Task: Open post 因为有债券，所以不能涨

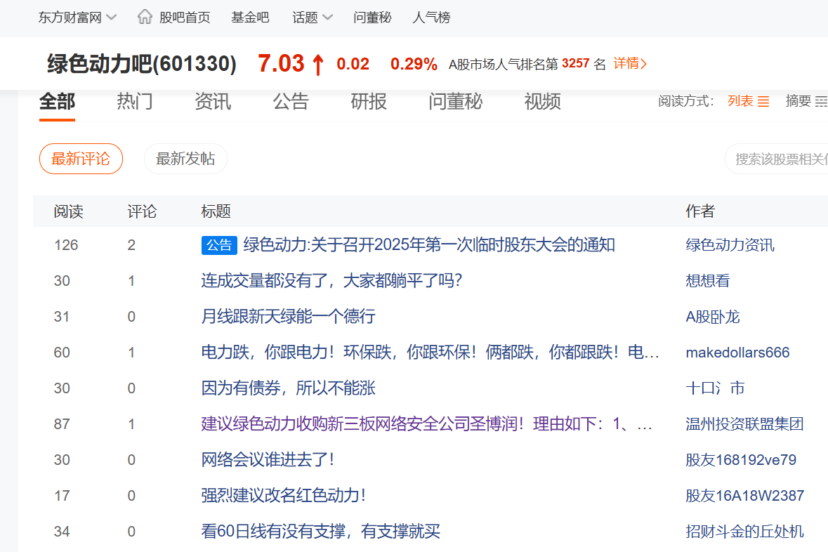Action: click(289, 388)
